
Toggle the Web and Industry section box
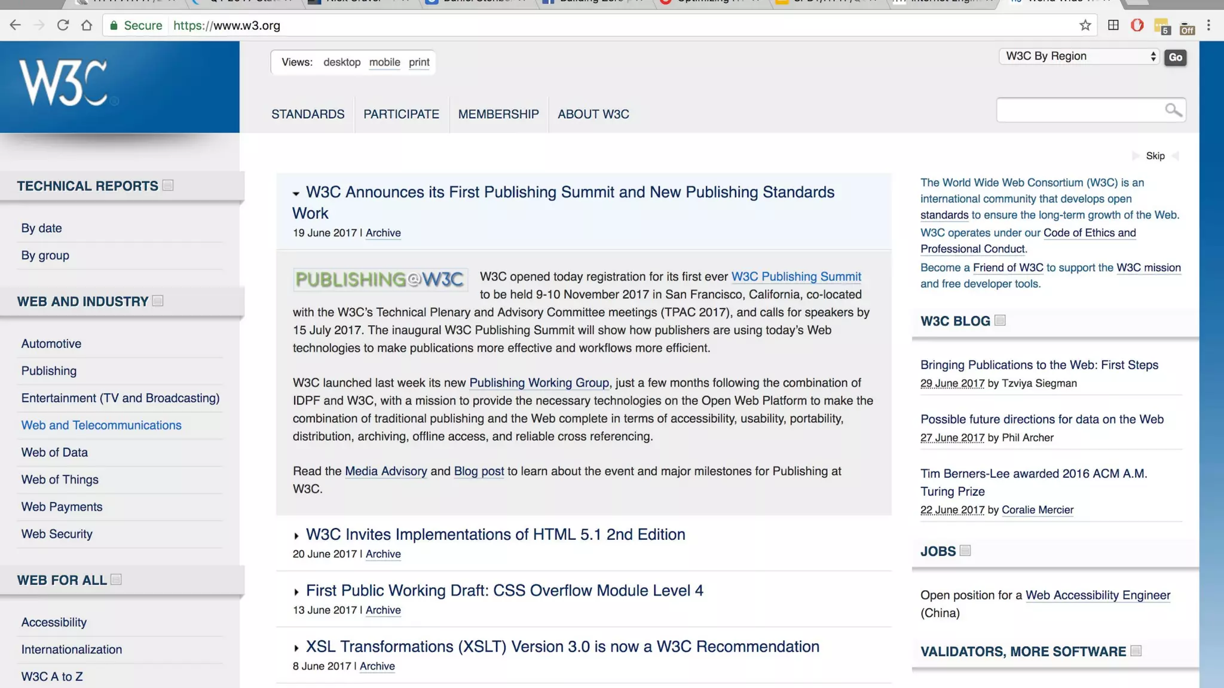[x=158, y=300]
